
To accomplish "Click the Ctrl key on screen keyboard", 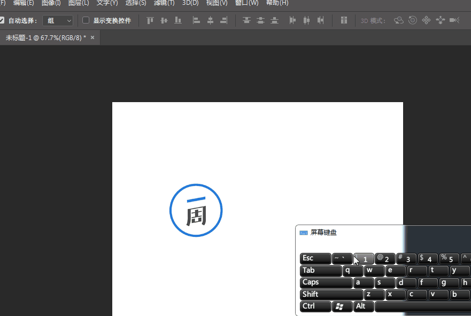I will pyautogui.click(x=315, y=306).
